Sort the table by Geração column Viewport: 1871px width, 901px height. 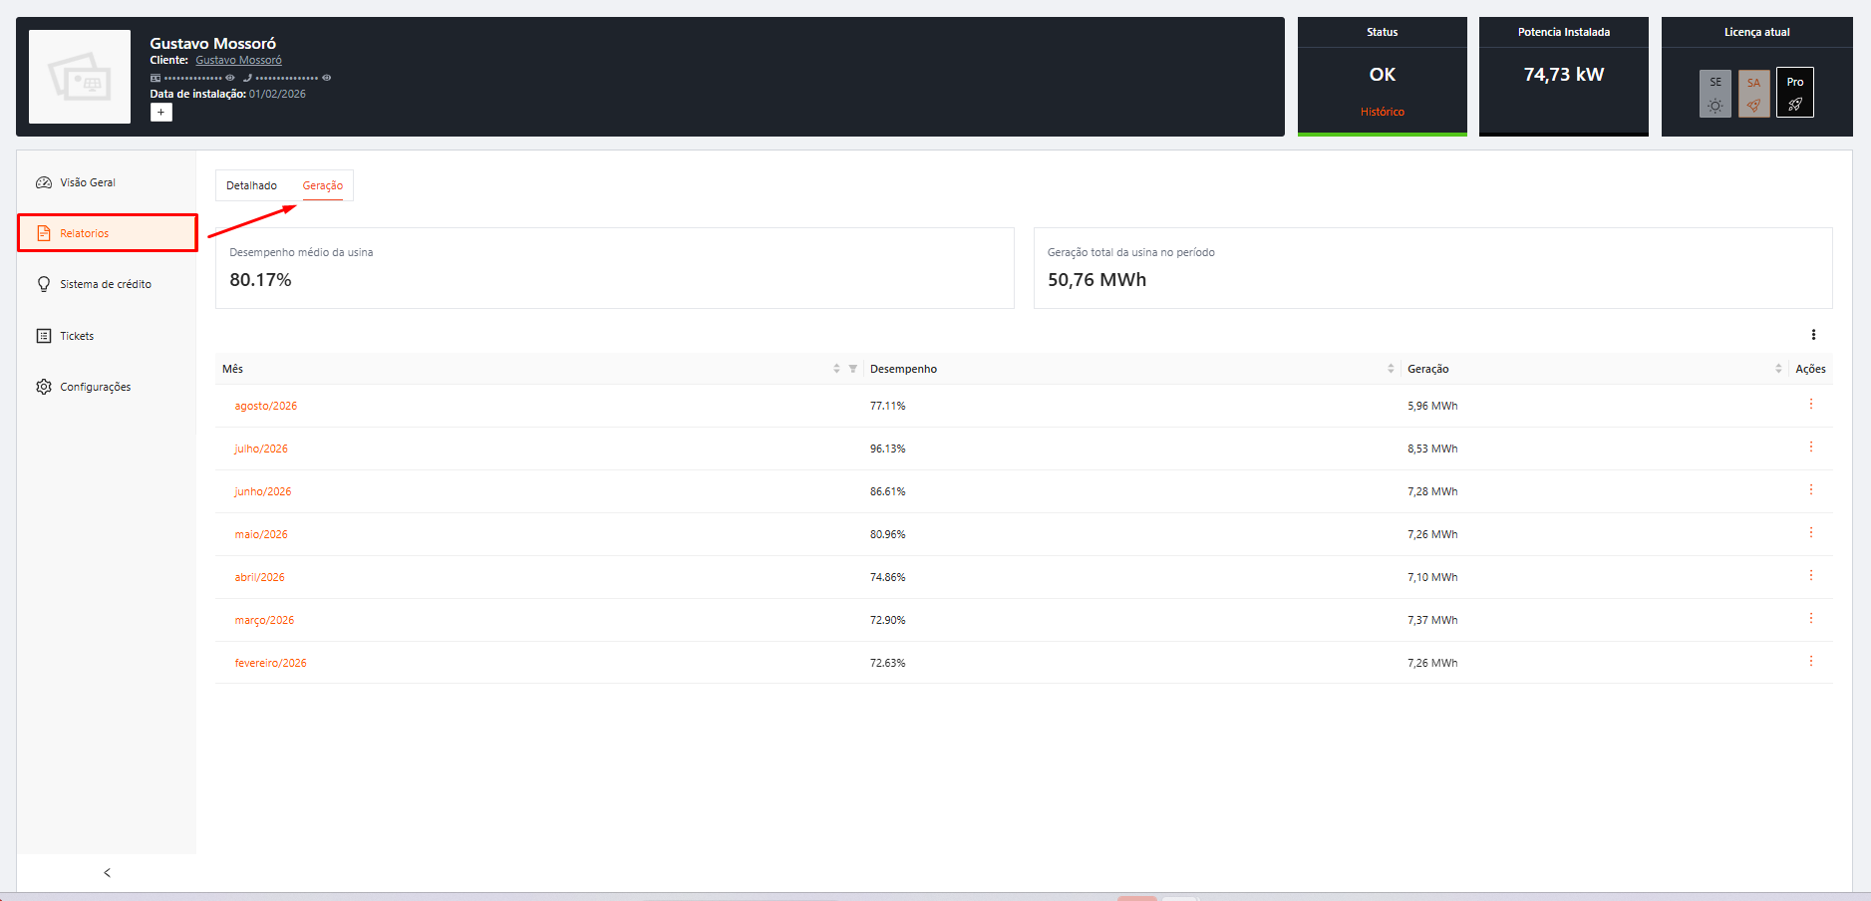(x=1778, y=369)
